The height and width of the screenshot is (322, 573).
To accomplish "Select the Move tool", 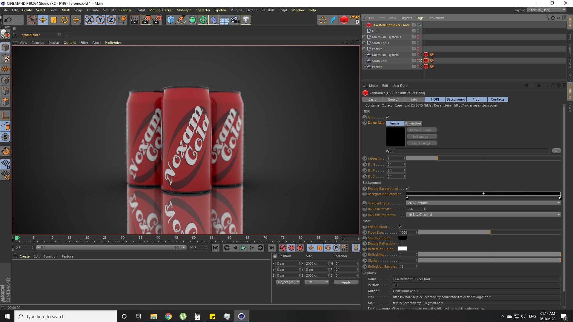I will [43, 20].
